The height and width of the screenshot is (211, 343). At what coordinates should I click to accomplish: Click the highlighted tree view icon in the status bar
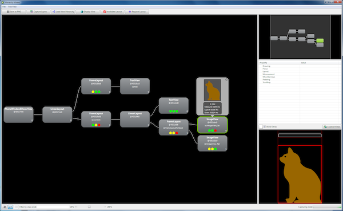pos(10,207)
